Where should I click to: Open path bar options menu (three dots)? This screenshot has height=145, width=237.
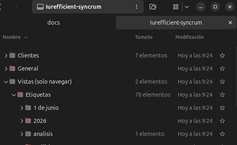[x=137, y=7]
